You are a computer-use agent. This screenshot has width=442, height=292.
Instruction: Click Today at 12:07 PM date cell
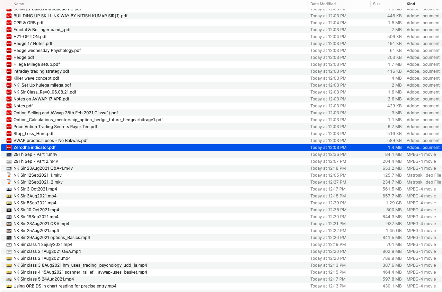click(328, 161)
